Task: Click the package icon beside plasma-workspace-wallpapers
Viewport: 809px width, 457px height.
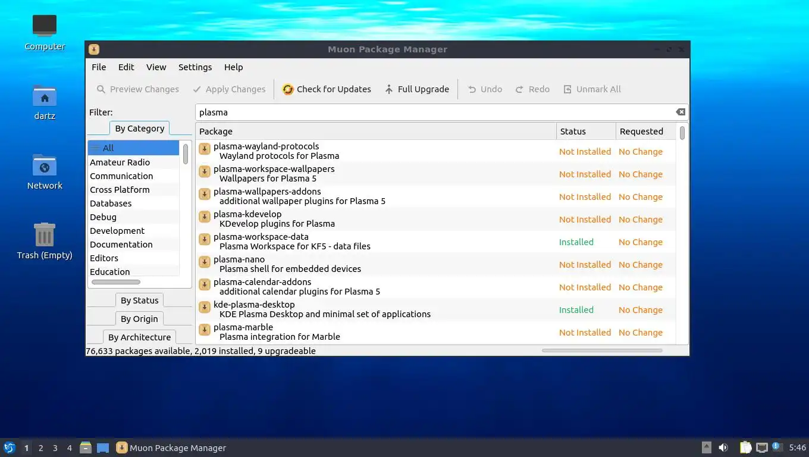Action: click(205, 171)
